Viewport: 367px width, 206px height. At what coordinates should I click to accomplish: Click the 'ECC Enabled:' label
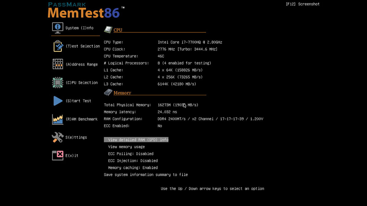click(117, 126)
